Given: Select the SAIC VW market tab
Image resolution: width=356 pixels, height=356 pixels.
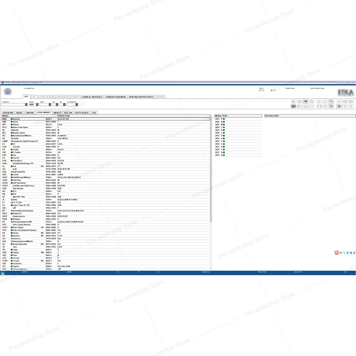Looking at the screenshot, I should pyautogui.click(x=68, y=113).
